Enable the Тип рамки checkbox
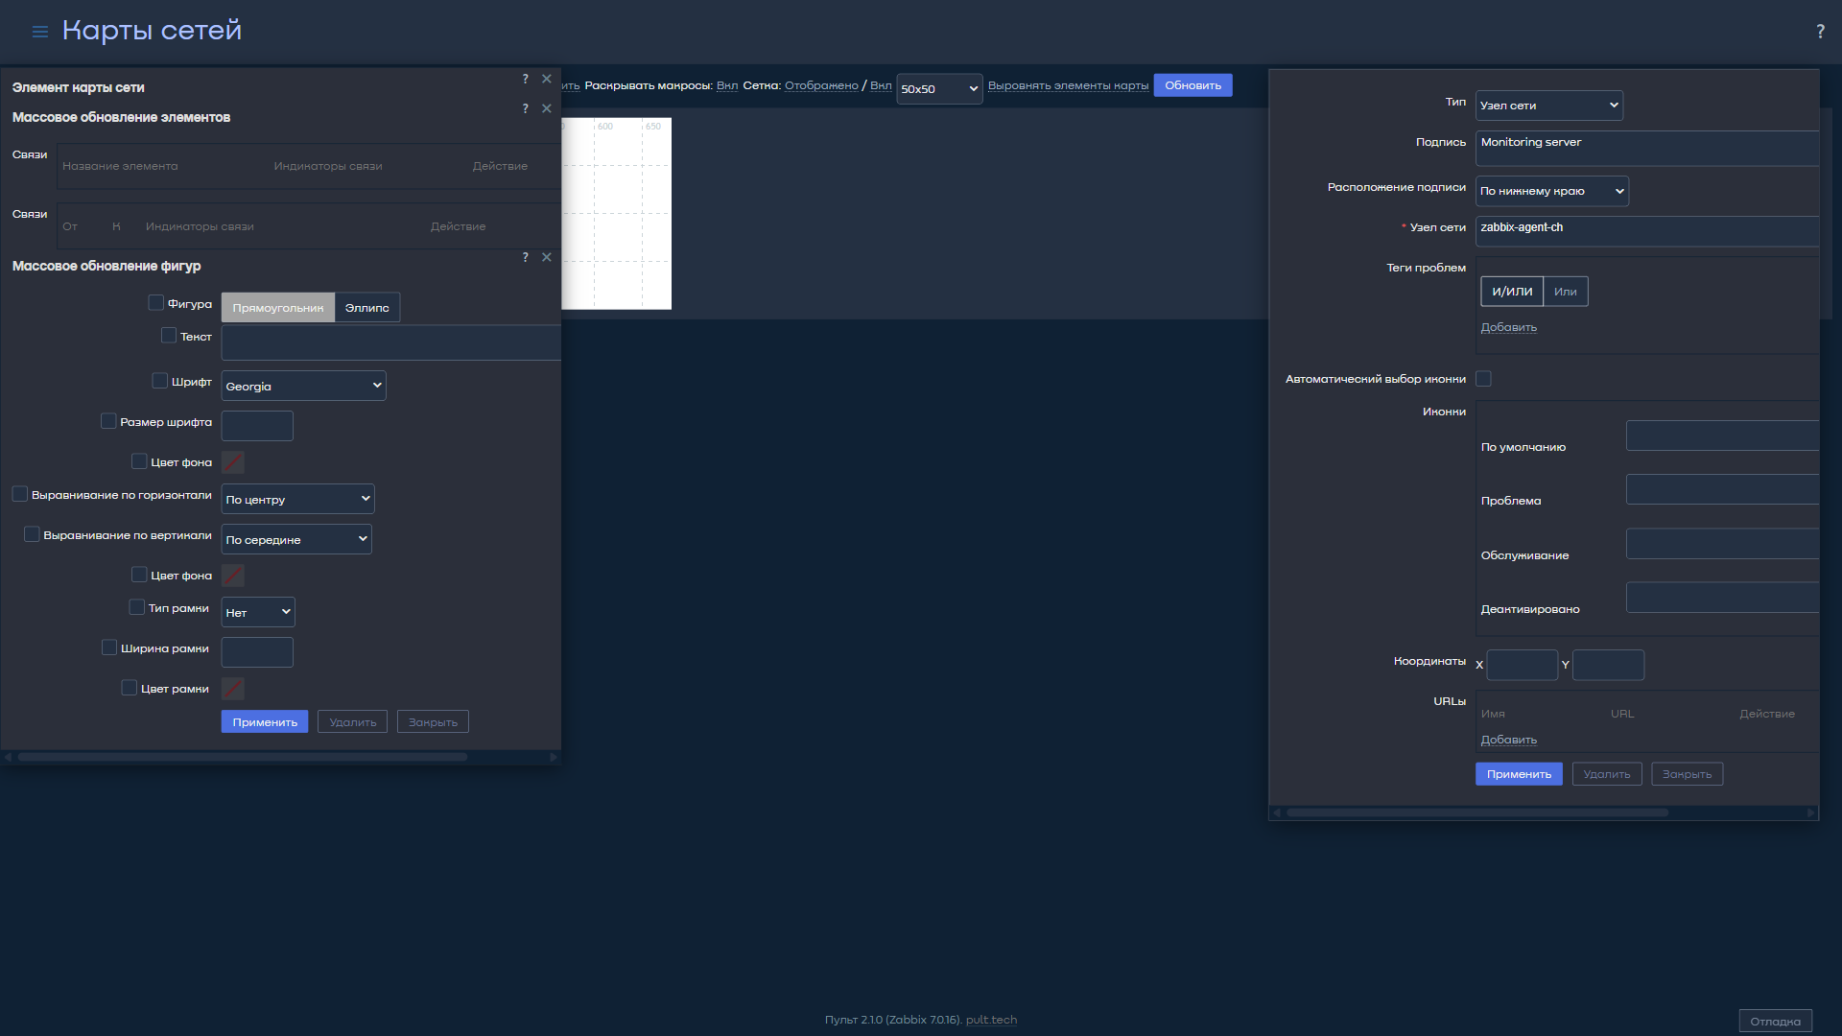The image size is (1842, 1036). point(137,607)
